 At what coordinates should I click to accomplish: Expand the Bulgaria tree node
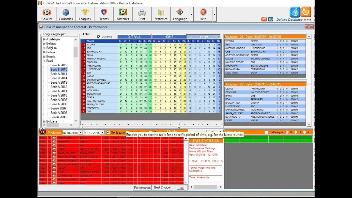(x=44, y=121)
